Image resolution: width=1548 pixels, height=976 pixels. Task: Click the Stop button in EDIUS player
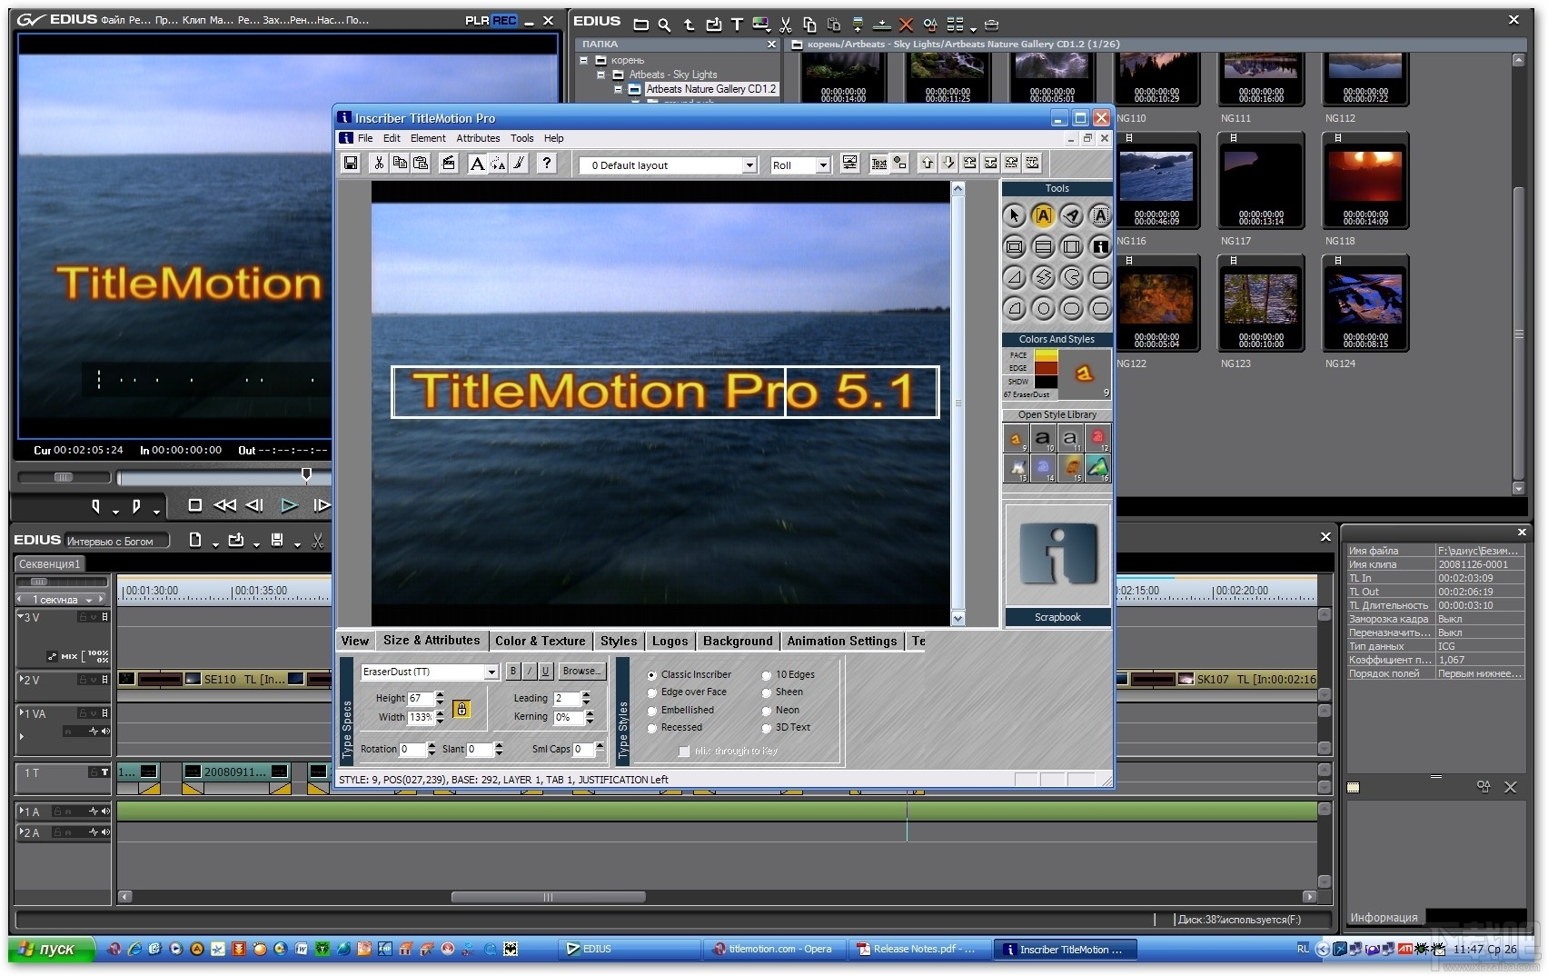(x=194, y=505)
